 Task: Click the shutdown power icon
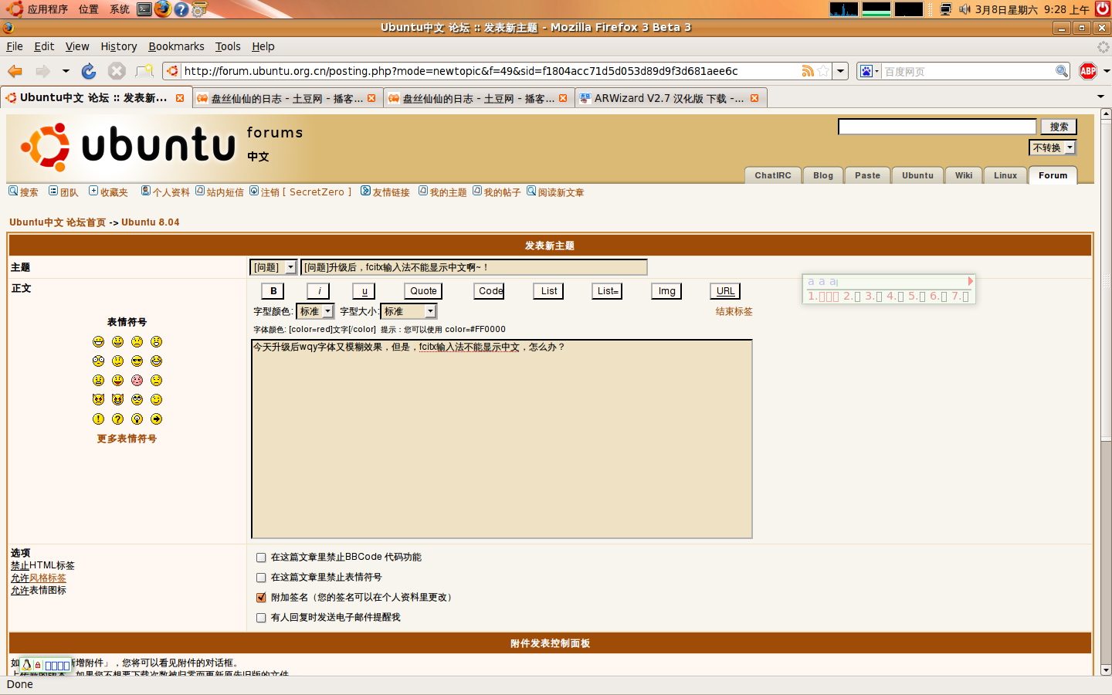point(1103,9)
